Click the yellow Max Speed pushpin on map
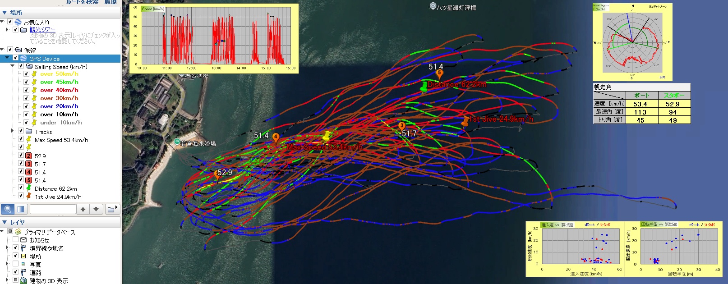728x284 pixels. tap(327, 136)
